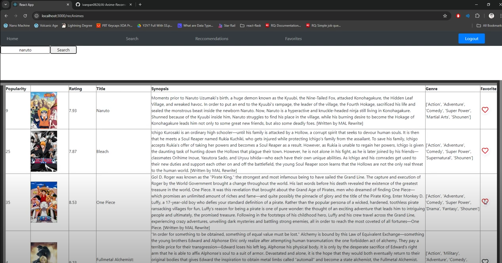Screen dimensions: 502x263
Task: Click the popularity value 25
Action: click(x=8, y=151)
